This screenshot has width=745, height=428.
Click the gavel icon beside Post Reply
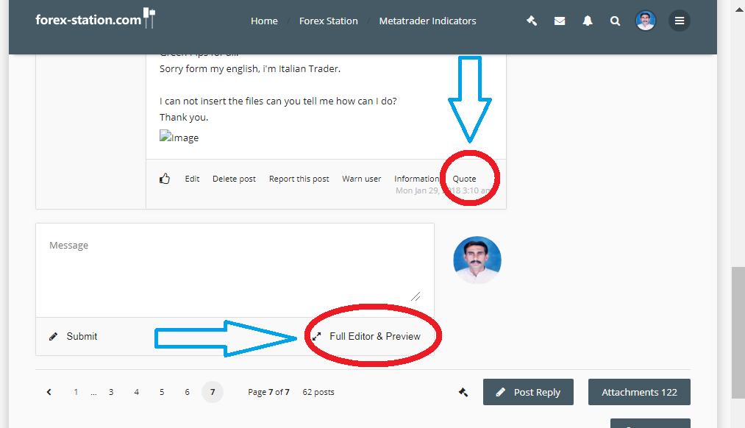(463, 392)
